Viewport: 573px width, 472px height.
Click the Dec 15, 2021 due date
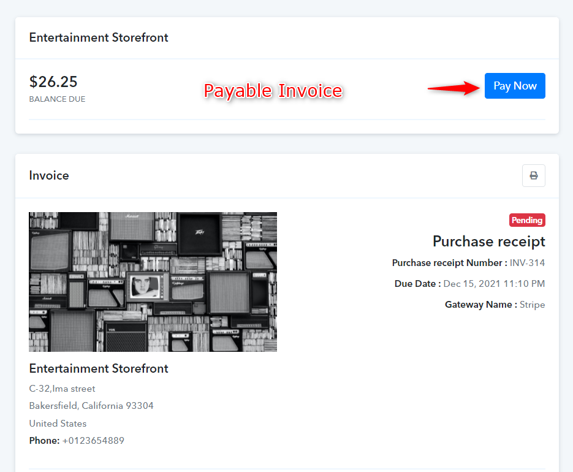494,284
